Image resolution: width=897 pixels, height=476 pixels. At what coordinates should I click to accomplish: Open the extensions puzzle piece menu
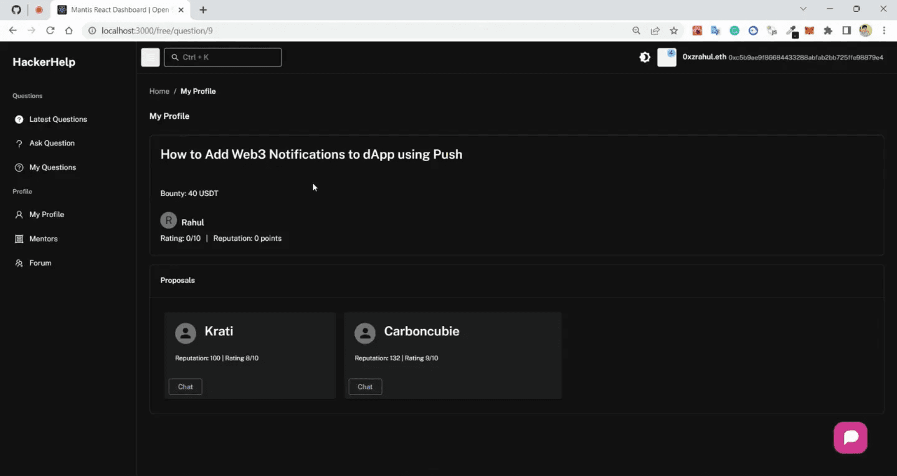point(828,30)
